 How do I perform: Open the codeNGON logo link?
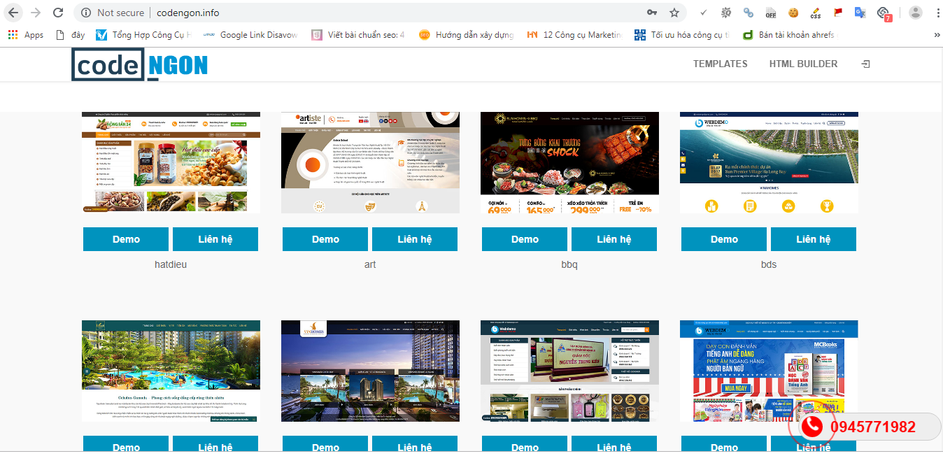(x=140, y=64)
